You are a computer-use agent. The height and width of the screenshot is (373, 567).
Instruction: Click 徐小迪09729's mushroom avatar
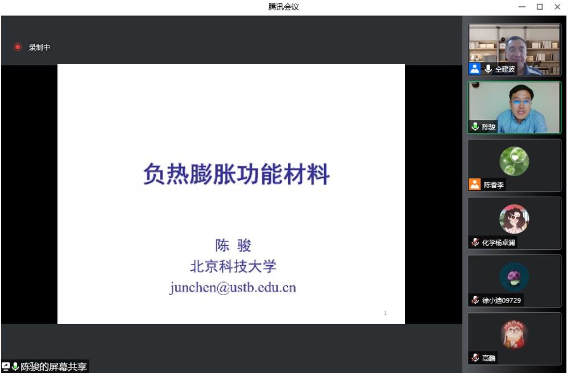(x=514, y=277)
